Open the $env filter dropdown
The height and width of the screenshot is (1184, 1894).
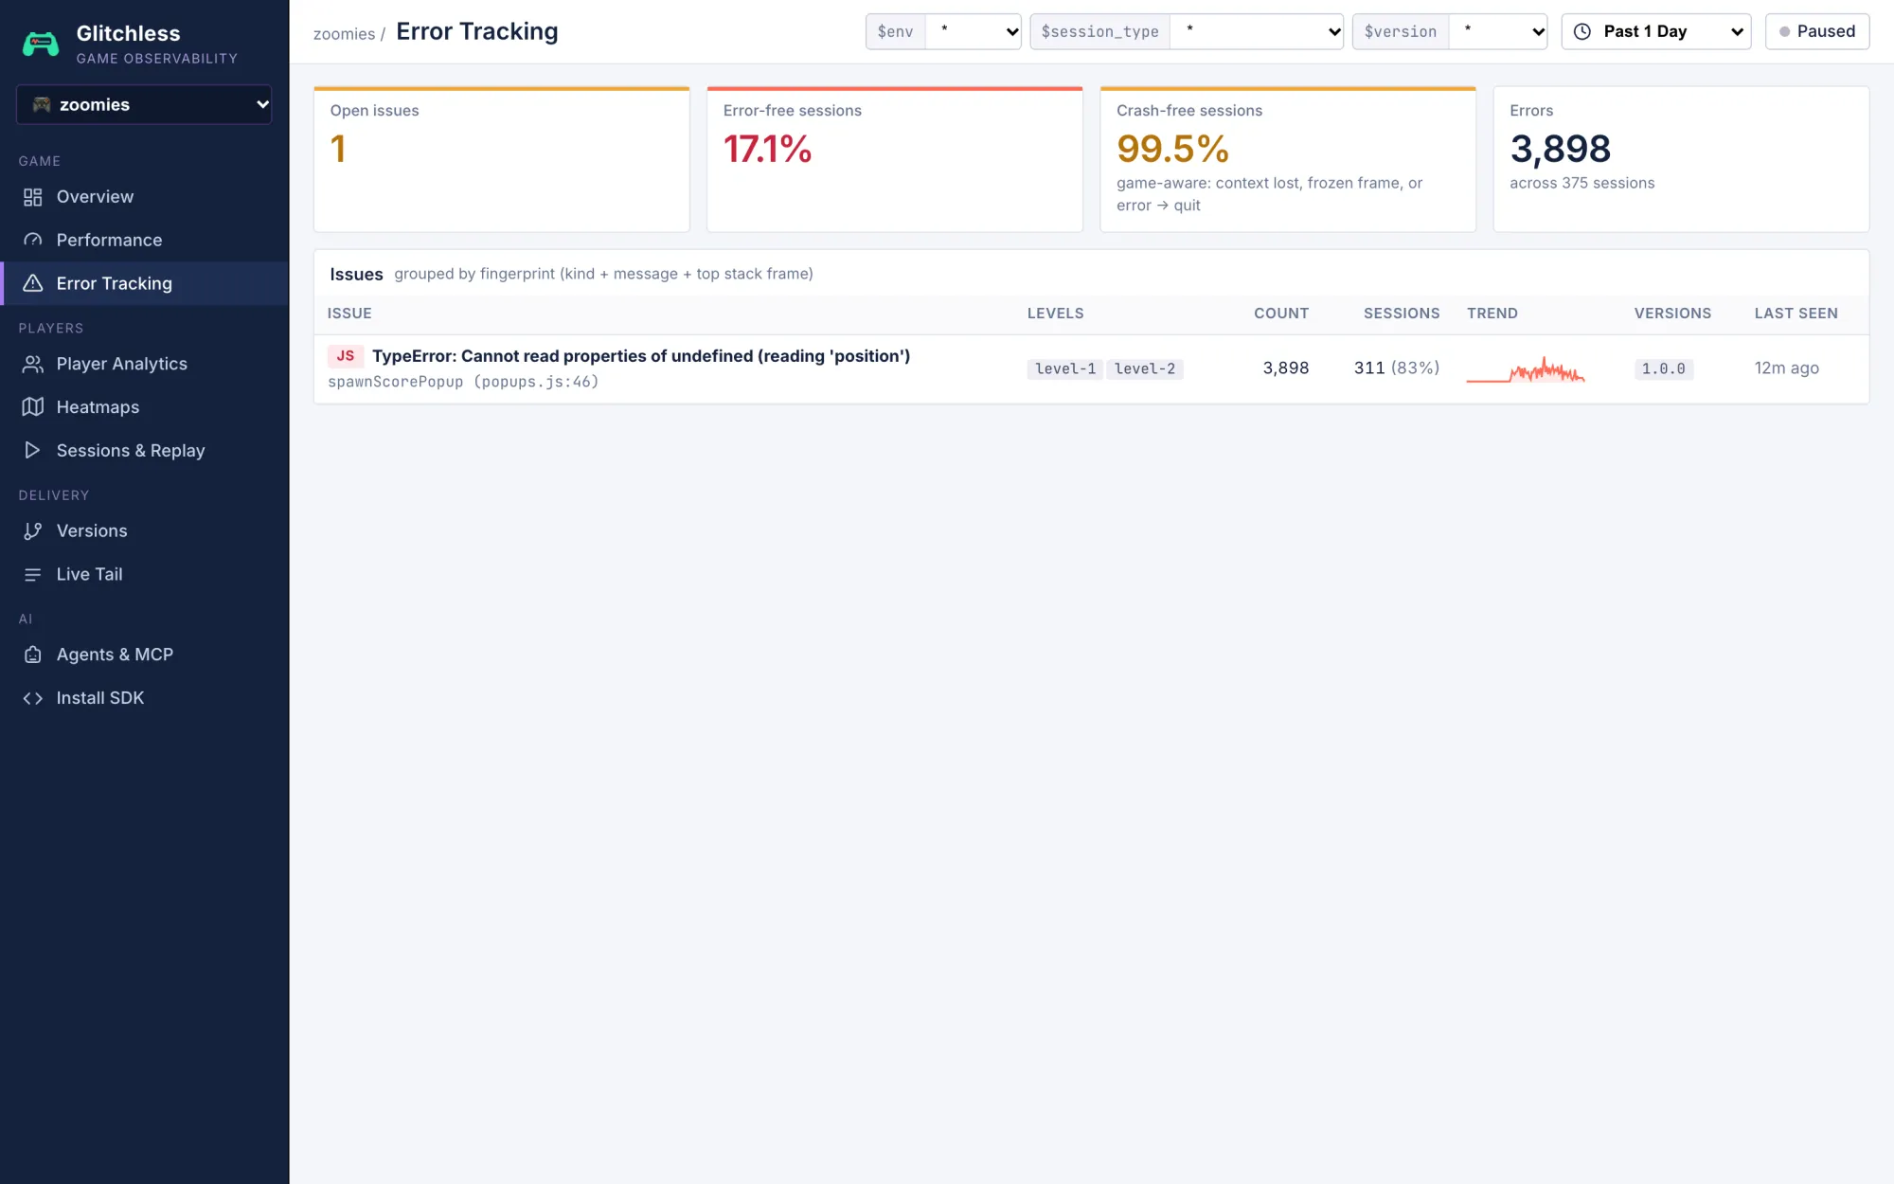point(973,31)
